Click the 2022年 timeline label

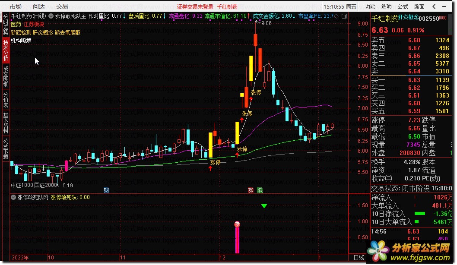coord(20,257)
